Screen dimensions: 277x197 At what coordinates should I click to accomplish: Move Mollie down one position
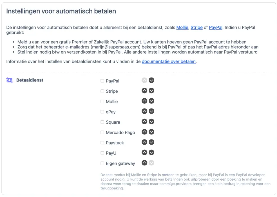[151, 101]
